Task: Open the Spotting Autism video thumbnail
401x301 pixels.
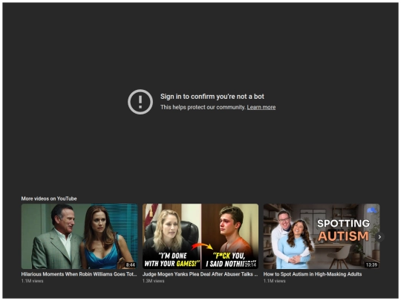Action: pos(322,236)
